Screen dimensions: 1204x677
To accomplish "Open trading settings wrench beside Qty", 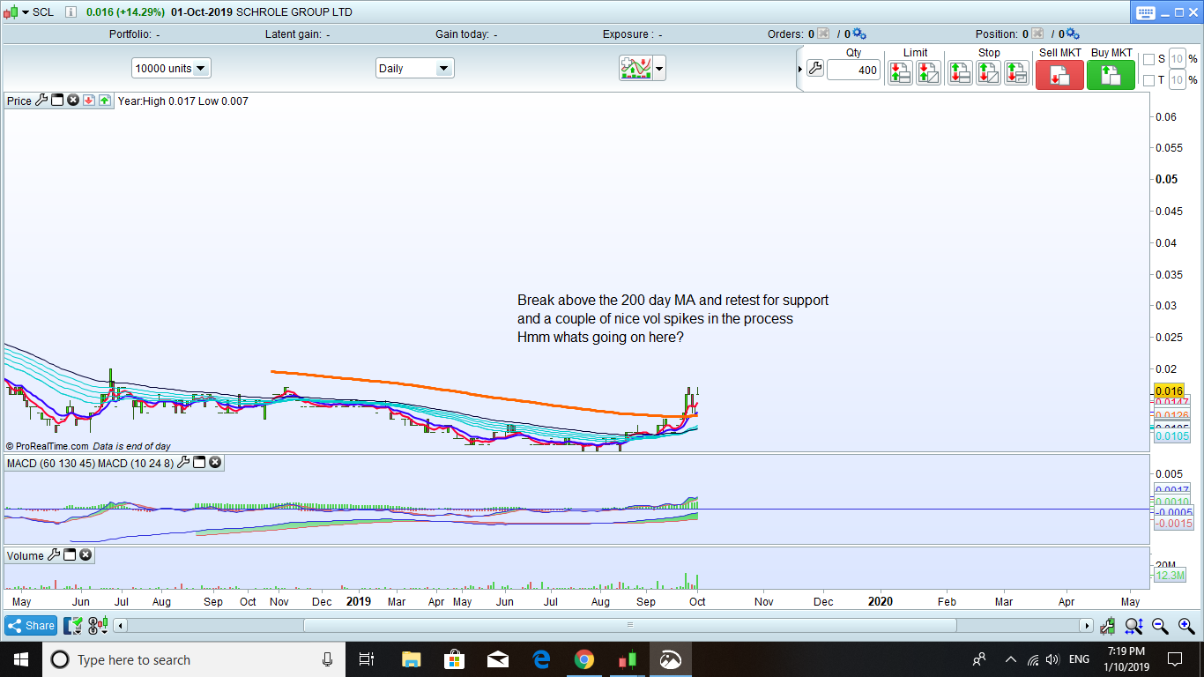I will [x=815, y=69].
